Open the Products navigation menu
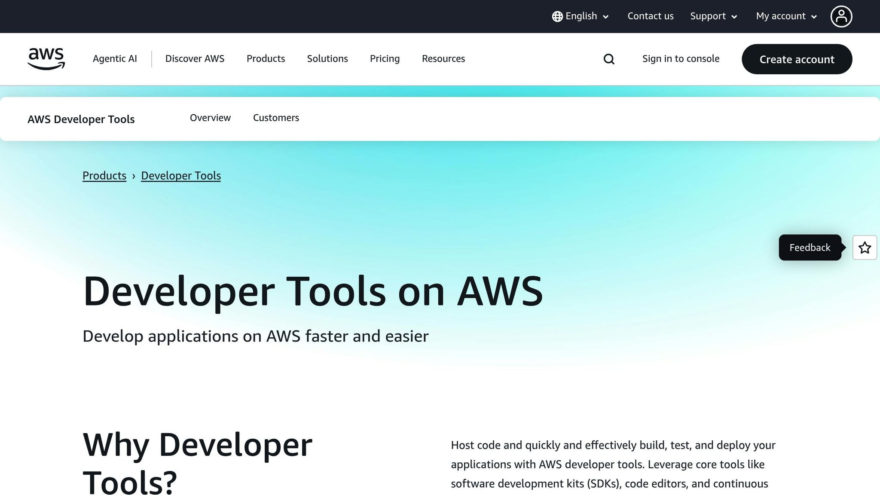Screen dimensions: 880x495 (266, 59)
